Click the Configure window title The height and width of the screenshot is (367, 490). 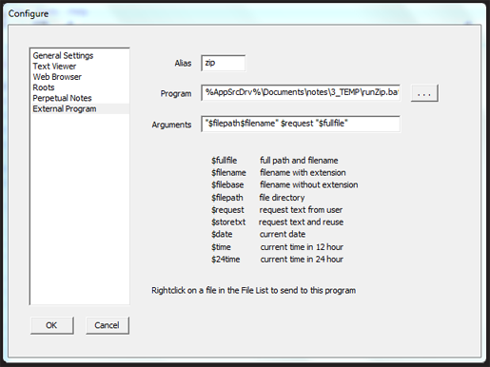point(29,14)
